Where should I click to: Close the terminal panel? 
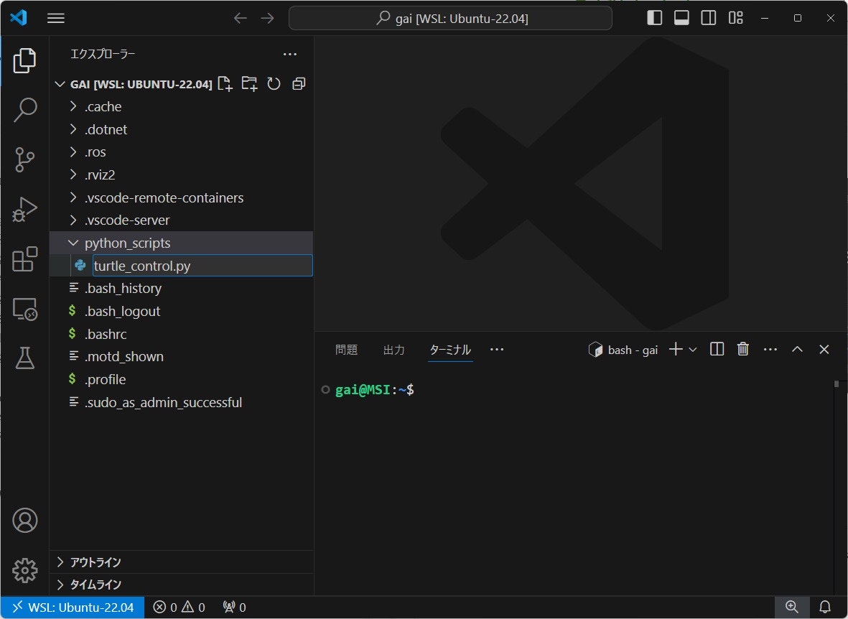click(x=824, y=350)
